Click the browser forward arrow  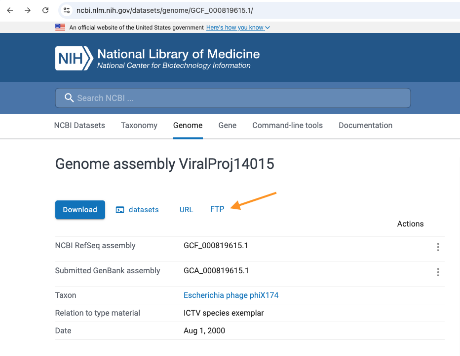click(x=28, y=10)
